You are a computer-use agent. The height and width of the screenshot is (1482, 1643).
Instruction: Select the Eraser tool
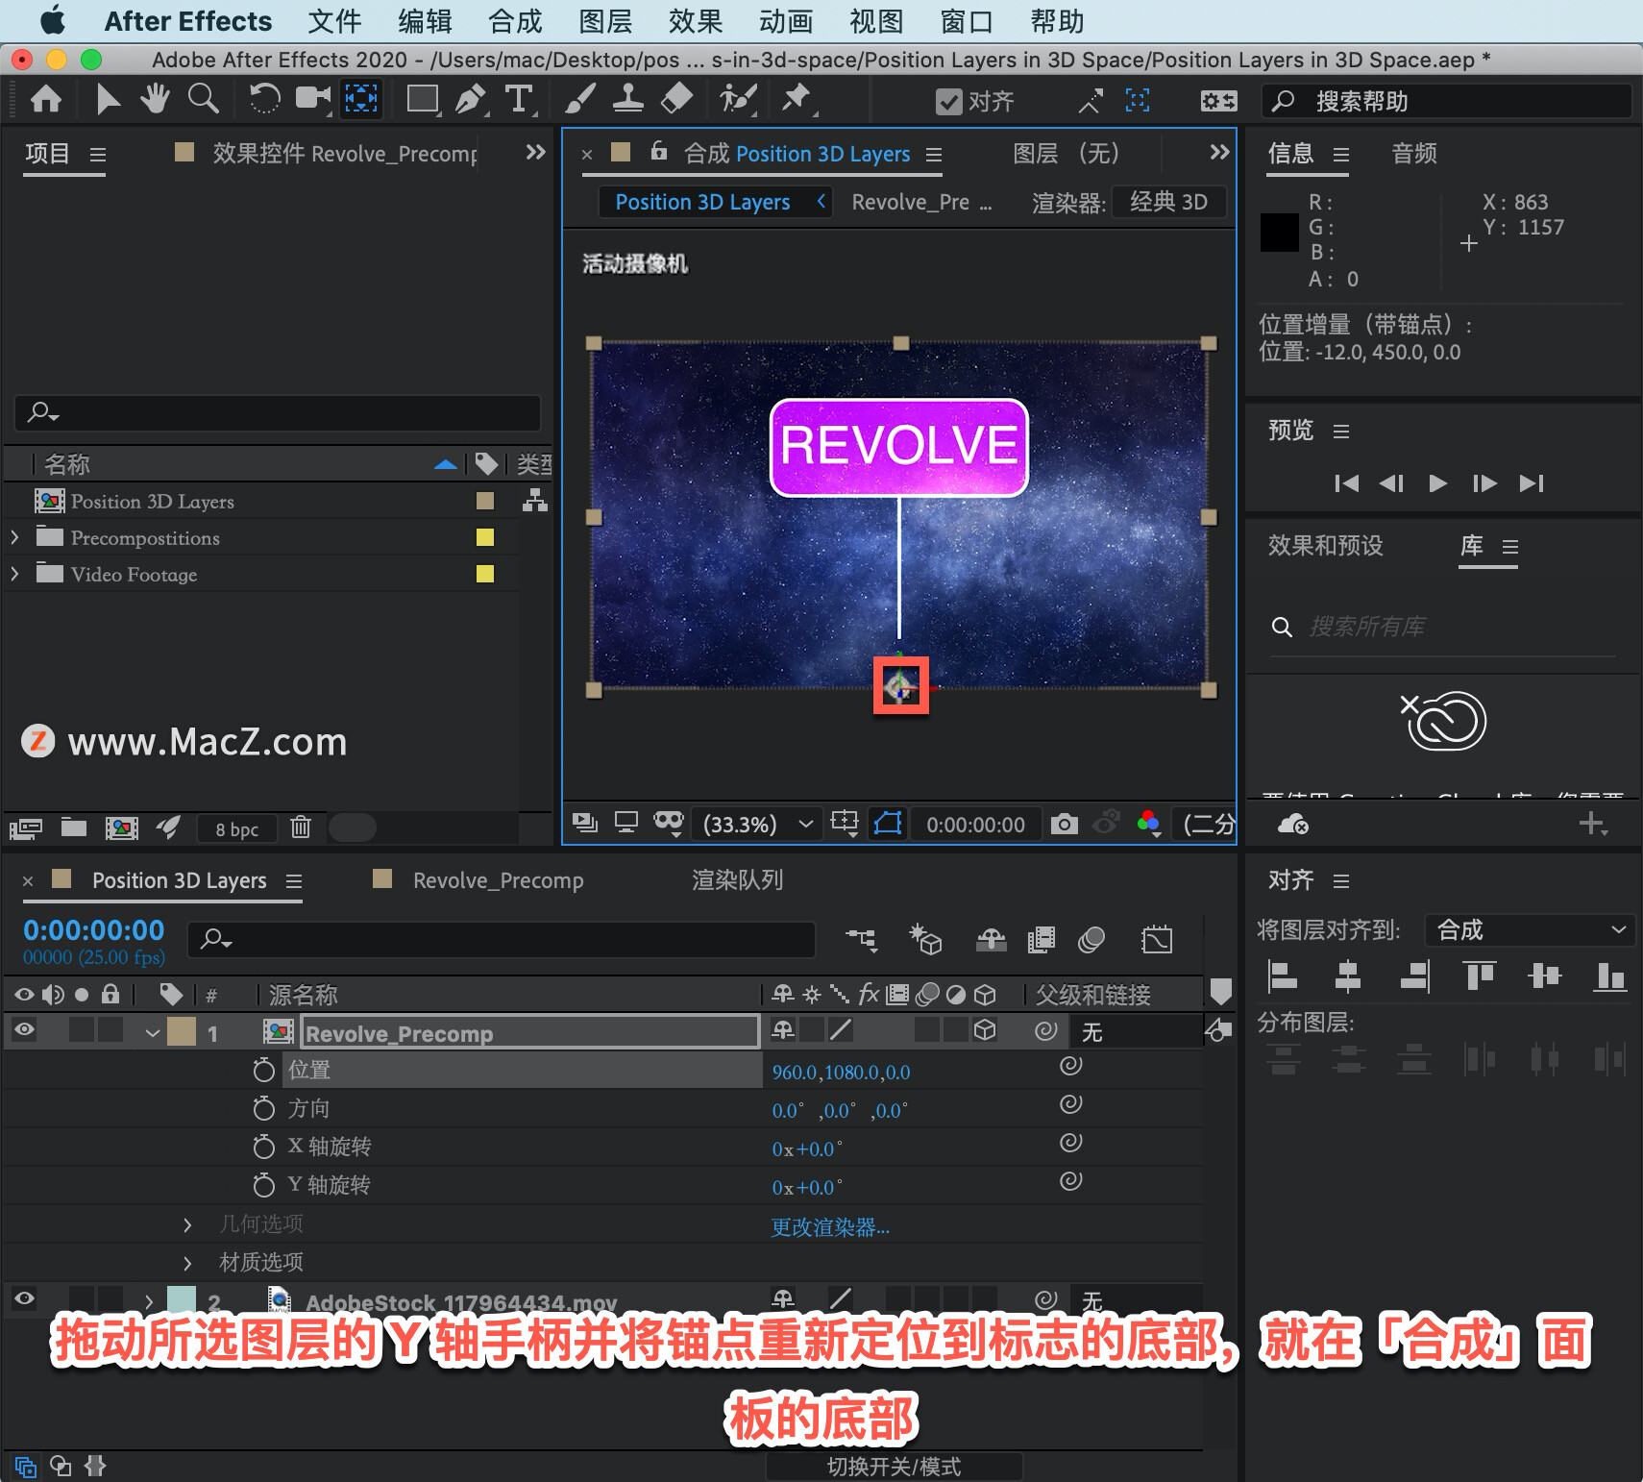(x=677, y=98)
